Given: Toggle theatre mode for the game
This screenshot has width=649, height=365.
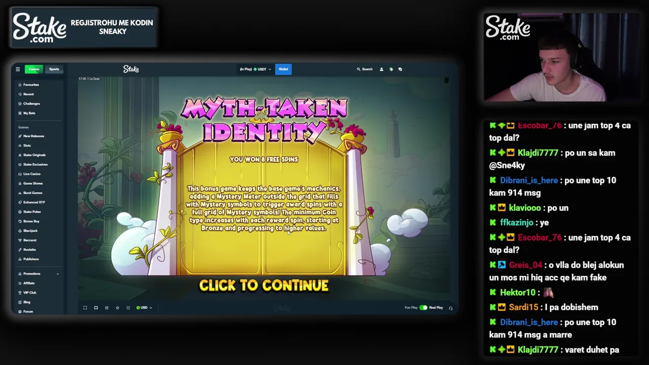Looking at the screenshot, I should (96, 308).
